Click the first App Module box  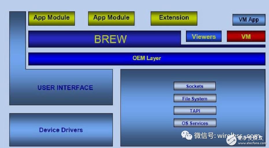pyautogui.click(x=51, y=18)
